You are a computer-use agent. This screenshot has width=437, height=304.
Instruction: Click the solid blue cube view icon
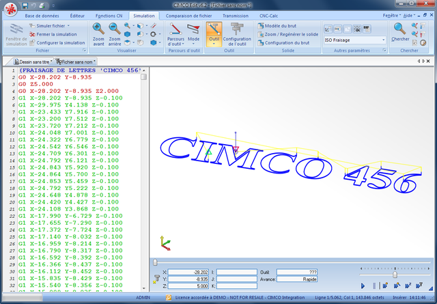(x=127, y=34)
